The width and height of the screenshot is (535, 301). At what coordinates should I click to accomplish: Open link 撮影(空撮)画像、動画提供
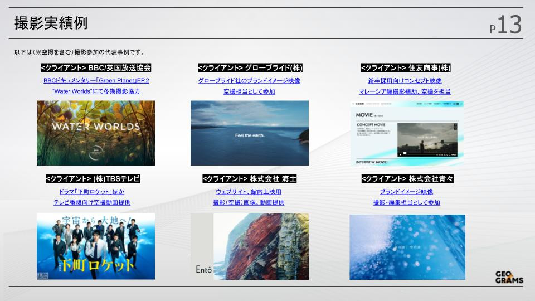click(x=249, y=202)
